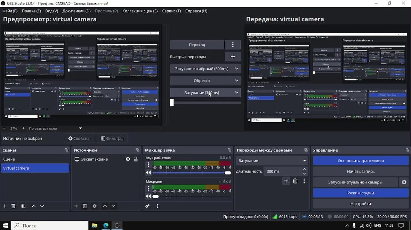
Task: Open the Затухание transition type combo box
Action: pos(272,161)
